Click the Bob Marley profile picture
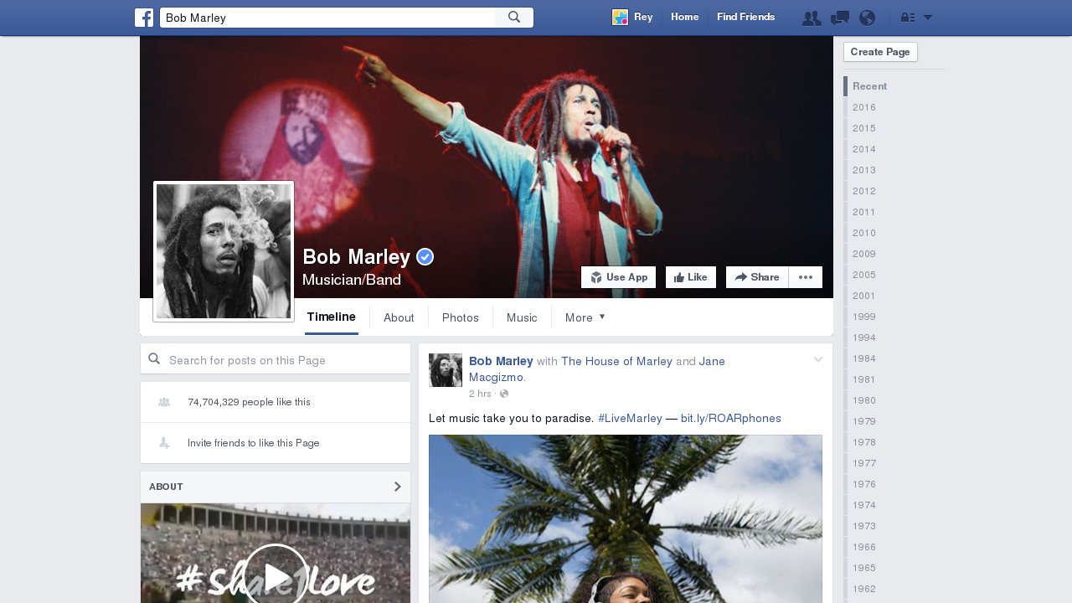 tap(224, 251)
